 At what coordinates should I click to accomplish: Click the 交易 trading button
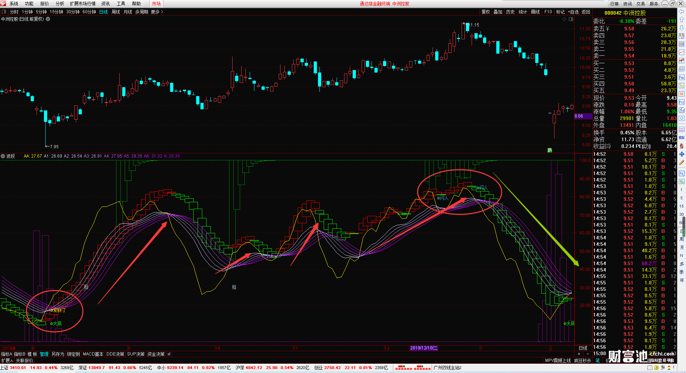(641, 4)
